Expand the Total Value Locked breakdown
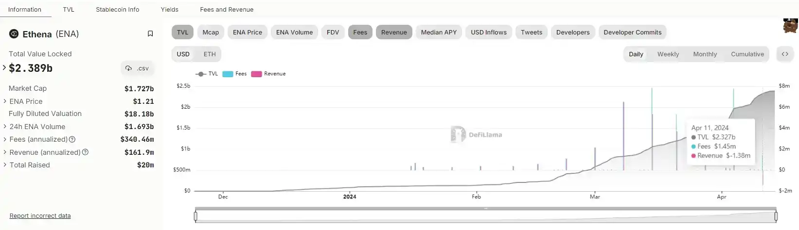The width and height of the screenshot is (799, 230). 4,68
